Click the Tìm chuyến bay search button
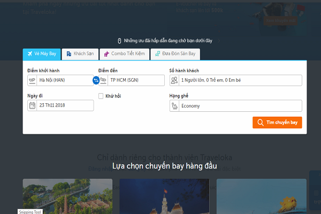Screen dimensions: 321x214 point(277,123)
